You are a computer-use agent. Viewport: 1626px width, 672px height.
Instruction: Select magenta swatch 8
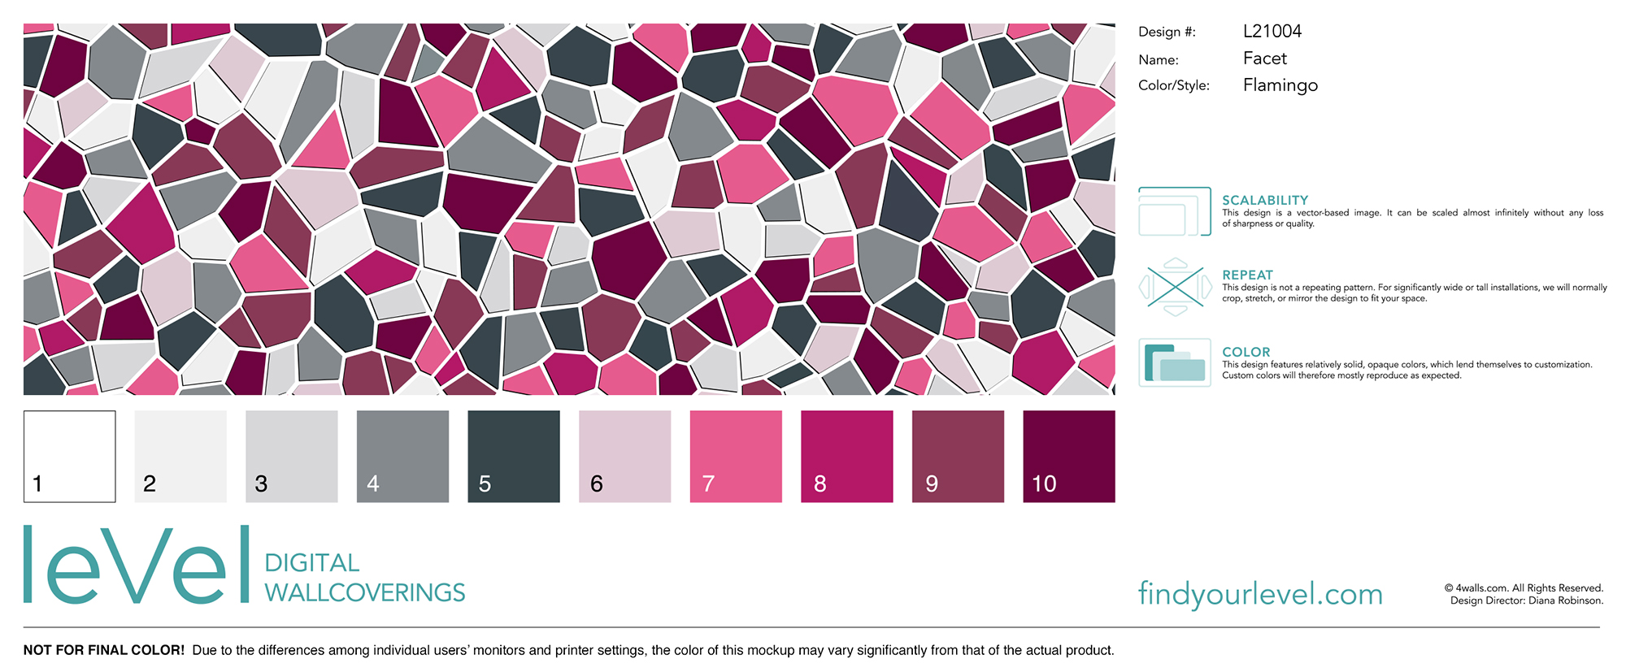847,457
